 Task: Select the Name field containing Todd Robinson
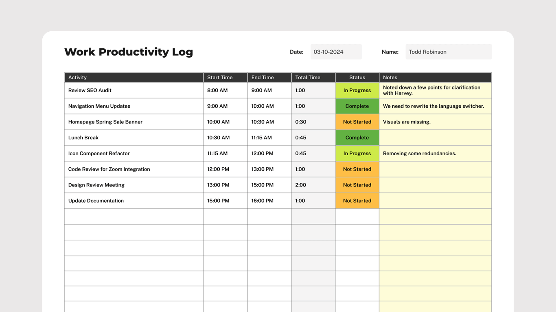448,52
